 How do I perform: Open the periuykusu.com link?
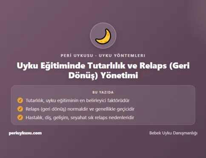[25, 133]
